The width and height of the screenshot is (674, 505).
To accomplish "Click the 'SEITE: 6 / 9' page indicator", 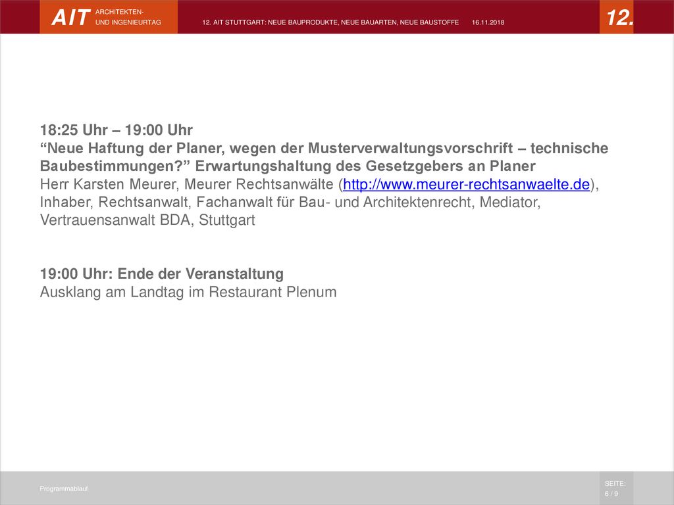I will click(x=615, y=489).
